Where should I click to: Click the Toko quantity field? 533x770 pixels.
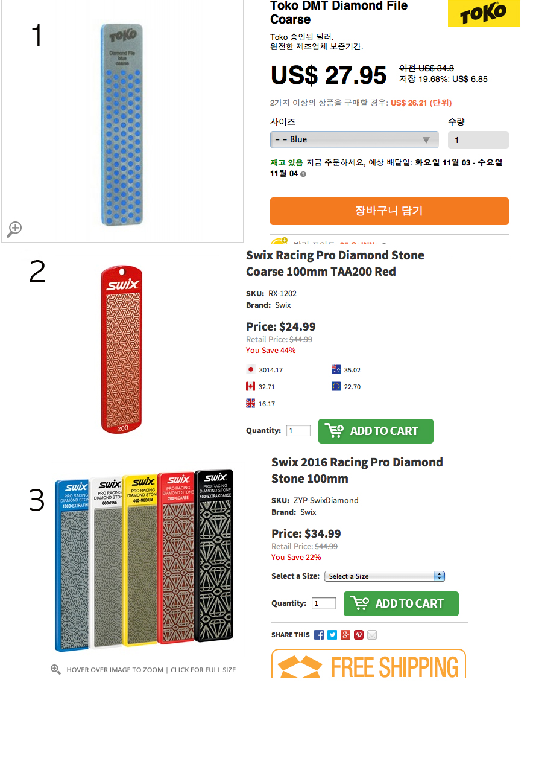click(x=478, y=140)
